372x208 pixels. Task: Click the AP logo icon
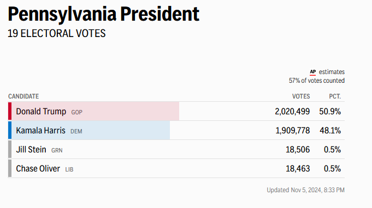(x=312, y=72)
